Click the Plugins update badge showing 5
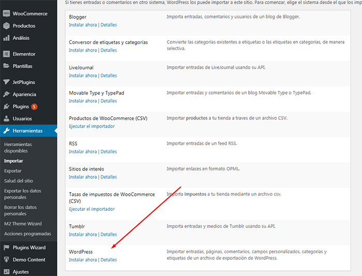This screenshot has height=276, width=362. tap(35, 106)
